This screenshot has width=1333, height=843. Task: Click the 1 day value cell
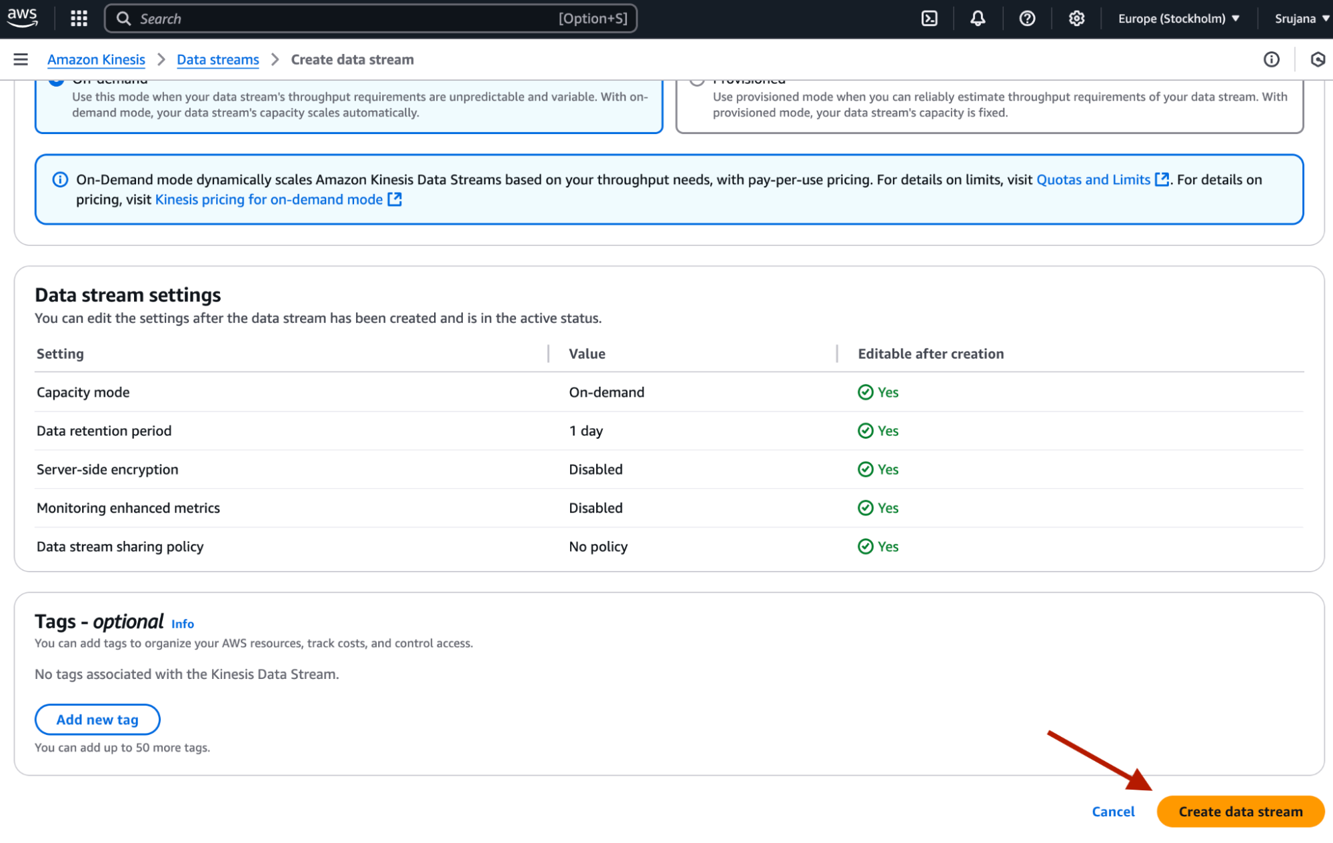point(585,431)
